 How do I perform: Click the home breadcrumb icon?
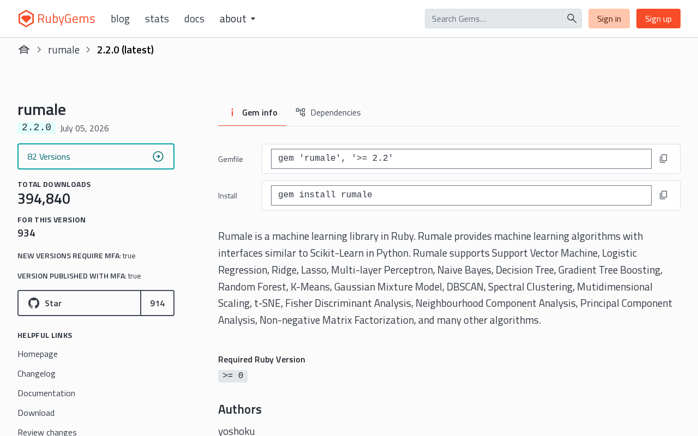(x=24, y=50)
